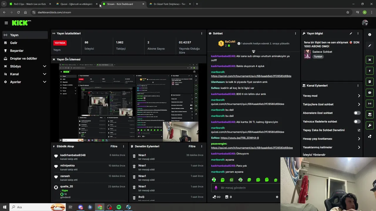Open Chrome tab search dropdown arrow

(4, 4)
